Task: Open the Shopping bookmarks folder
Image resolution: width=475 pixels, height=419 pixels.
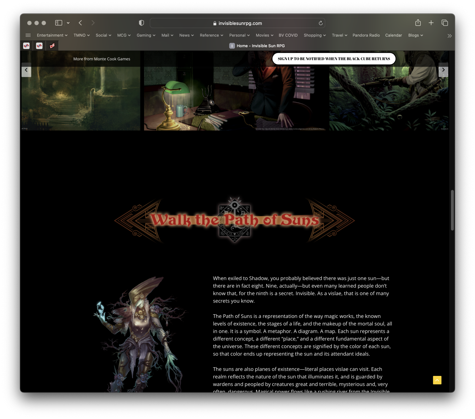Action: click(x=315, y=35)
